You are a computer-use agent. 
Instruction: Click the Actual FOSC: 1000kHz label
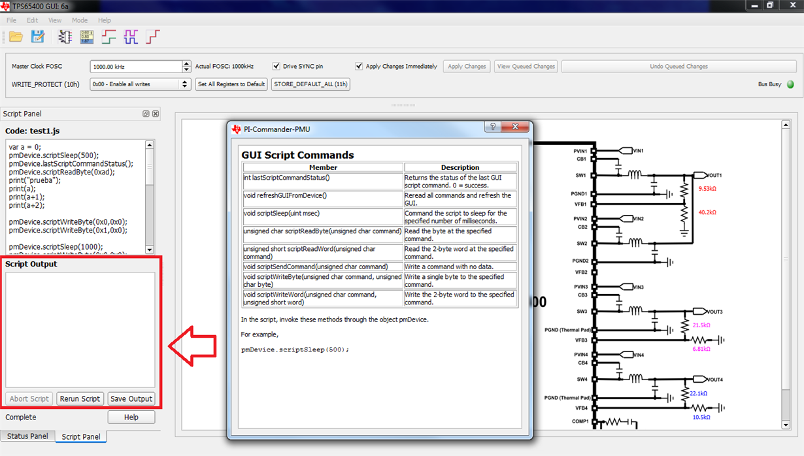click(224, 66)
